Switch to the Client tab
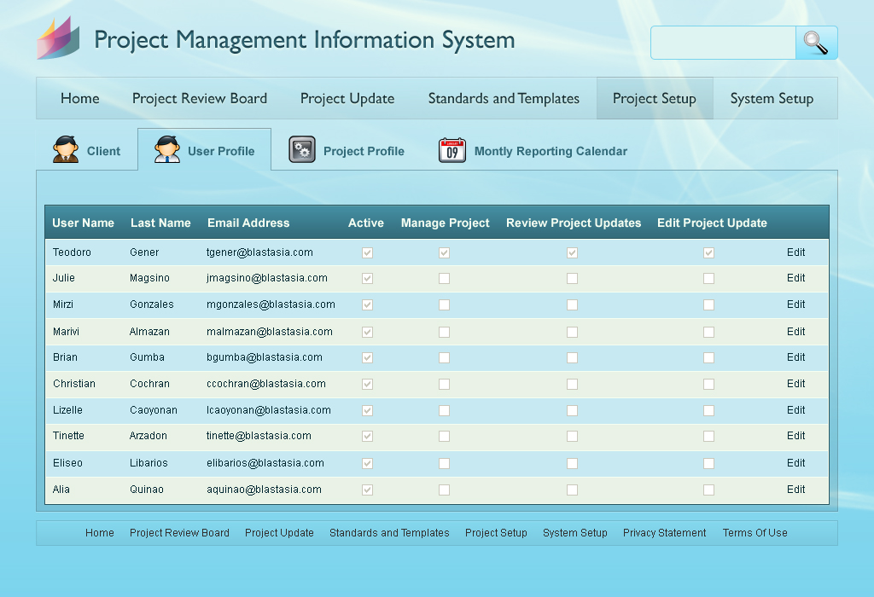 (87, 150)
